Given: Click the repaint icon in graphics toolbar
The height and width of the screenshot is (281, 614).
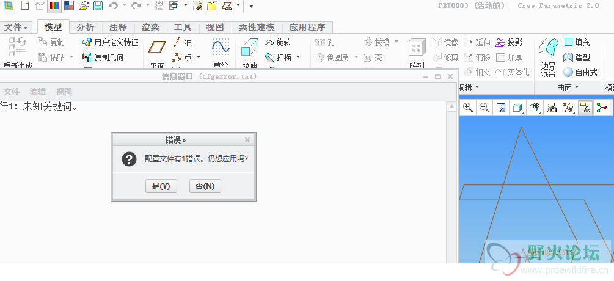Looking at the screenshot, I should [501, 108].
